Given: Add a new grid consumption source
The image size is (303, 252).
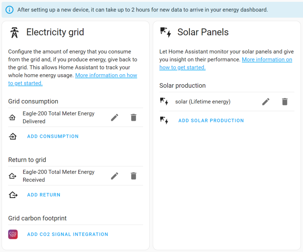Looking at the screenshot, I should pos(53,136).
